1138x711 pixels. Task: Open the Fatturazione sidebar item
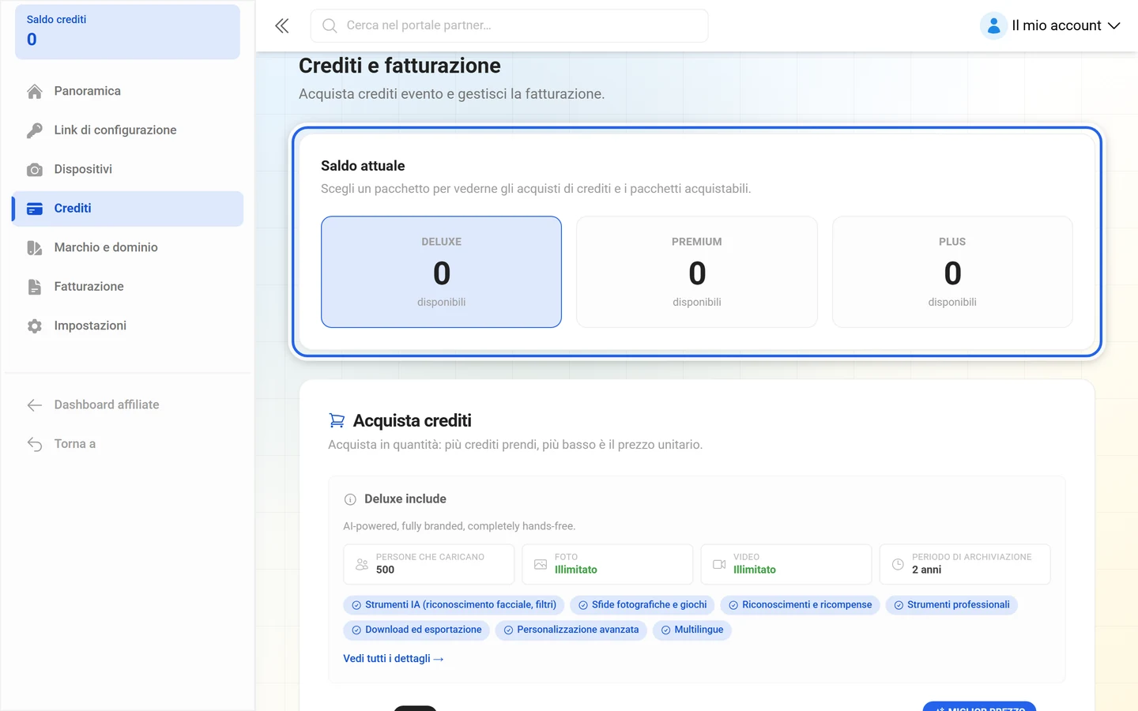pos(127,287)
